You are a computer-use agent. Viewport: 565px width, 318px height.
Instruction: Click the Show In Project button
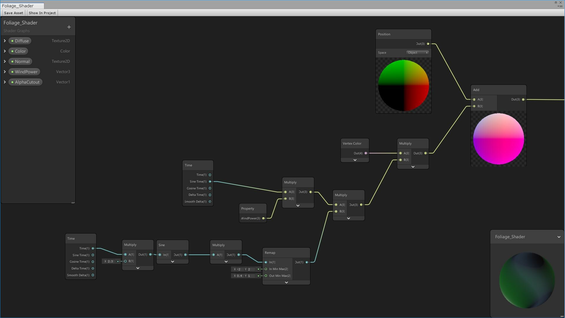[42, 13]
